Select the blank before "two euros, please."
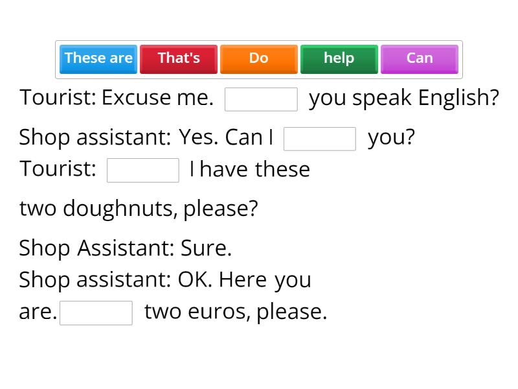518x389 pixels. click(x=96, y=312)
